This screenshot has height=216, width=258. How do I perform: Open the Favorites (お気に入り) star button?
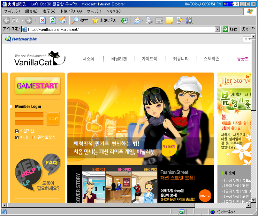pos(104,20)
